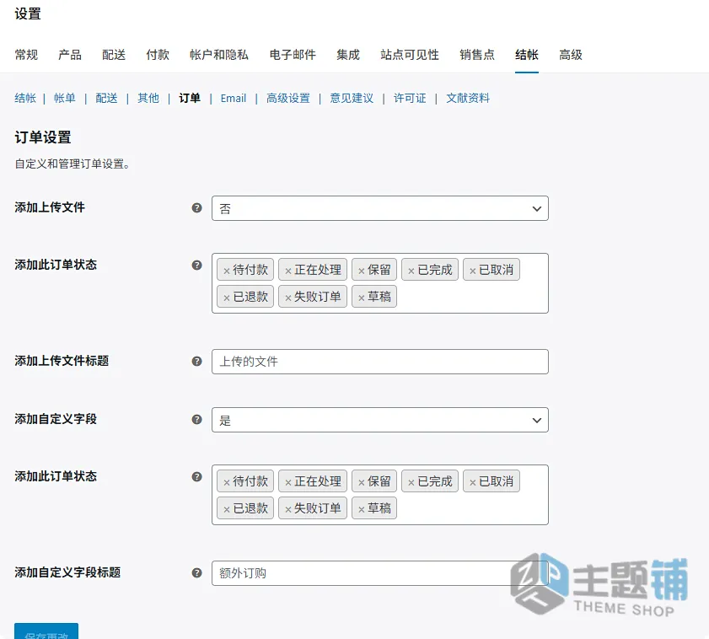Image resolution: width=709 pixels, height=639 pixels.
Task: Open the 意见建议 link
Action: tap(352, 98)
